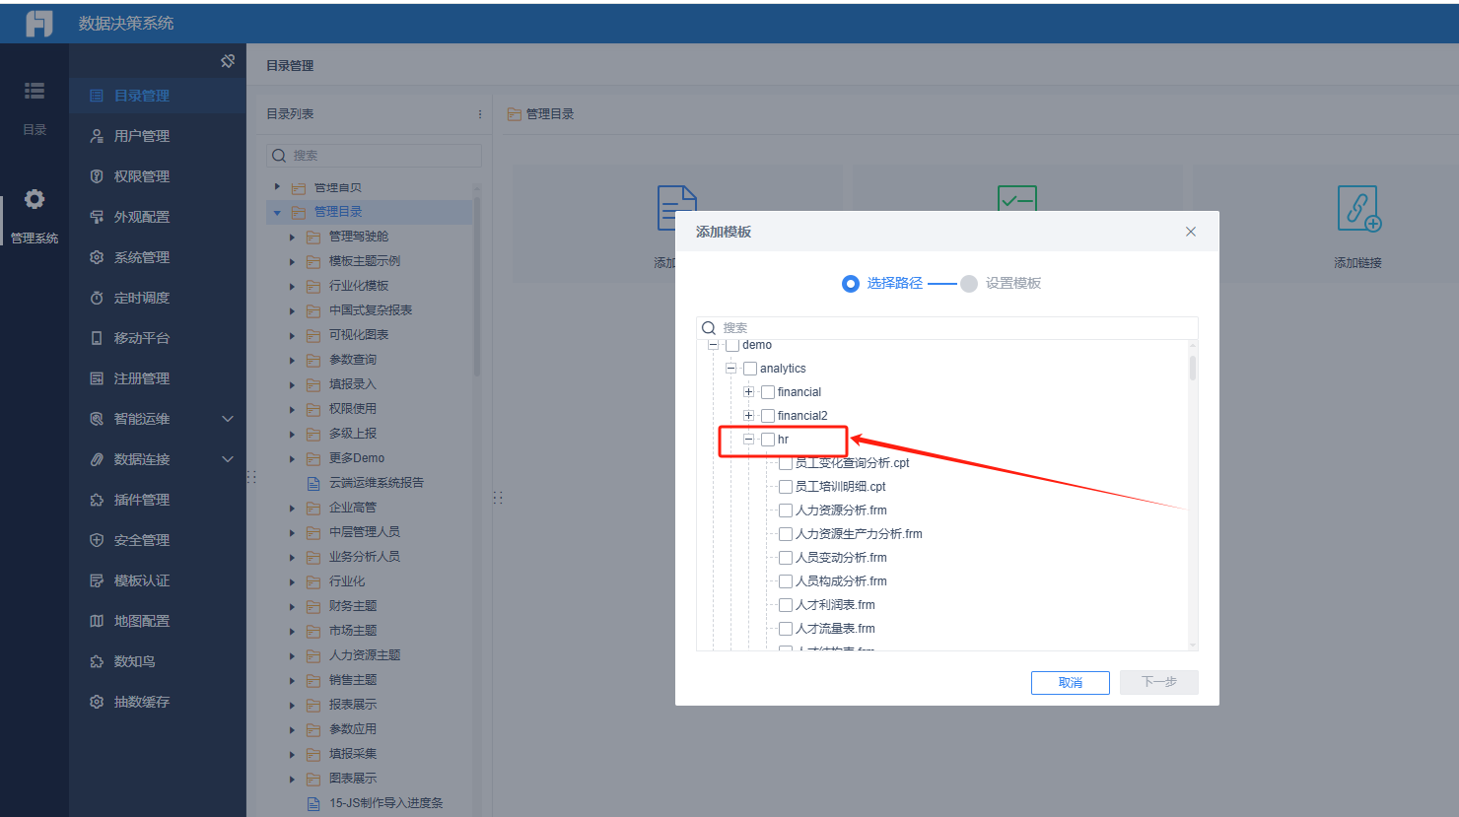Select 人力资源生产力分析.frm file
The height and width of the screenshot is (817, 1459).
[859, 534]
